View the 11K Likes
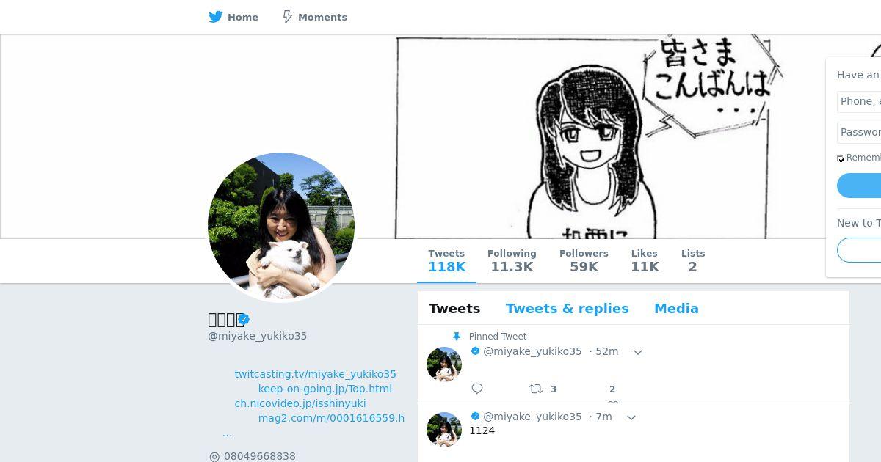 click(x=645, y=260)
